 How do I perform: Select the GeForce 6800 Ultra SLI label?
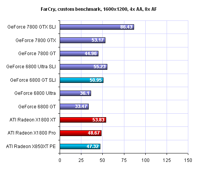point(31,67)
